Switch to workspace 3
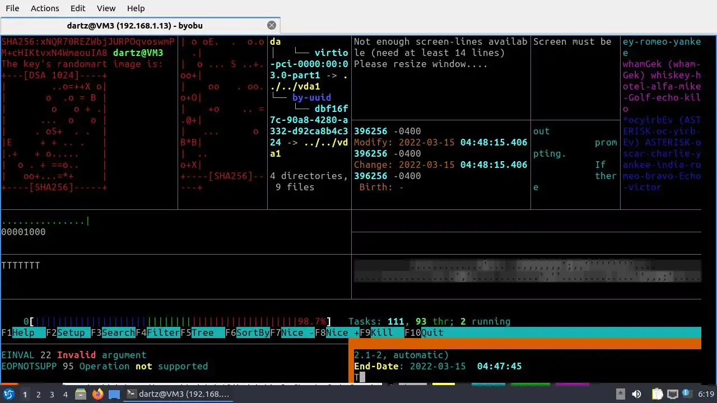This screenshot has width=717, height=403. coord(52,395)
